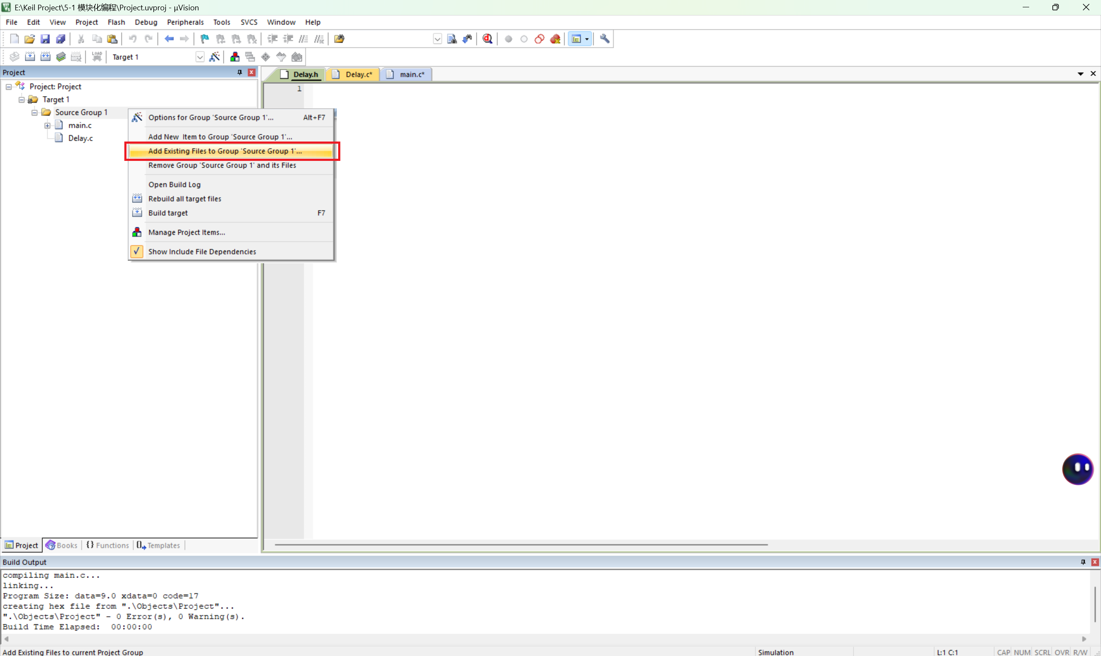1101x656 pixels.
Task: Pin the Project panel with the pushpin
Action: pos(240,72)
